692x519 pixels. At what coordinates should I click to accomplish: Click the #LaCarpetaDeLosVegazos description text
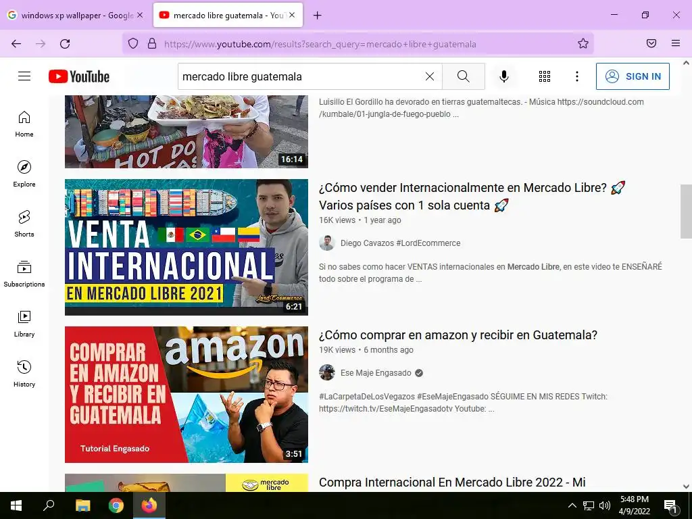463,403
